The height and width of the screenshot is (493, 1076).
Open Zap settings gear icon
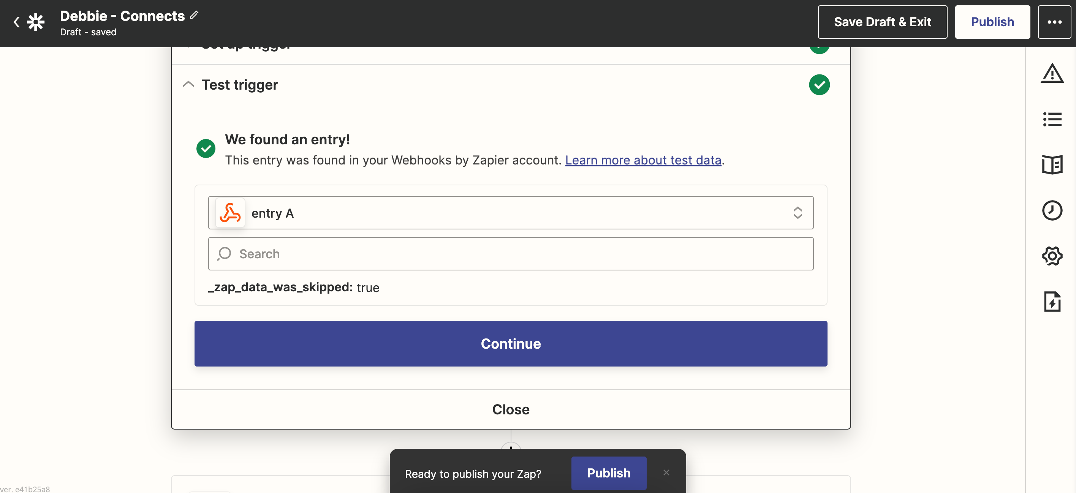1052,256
